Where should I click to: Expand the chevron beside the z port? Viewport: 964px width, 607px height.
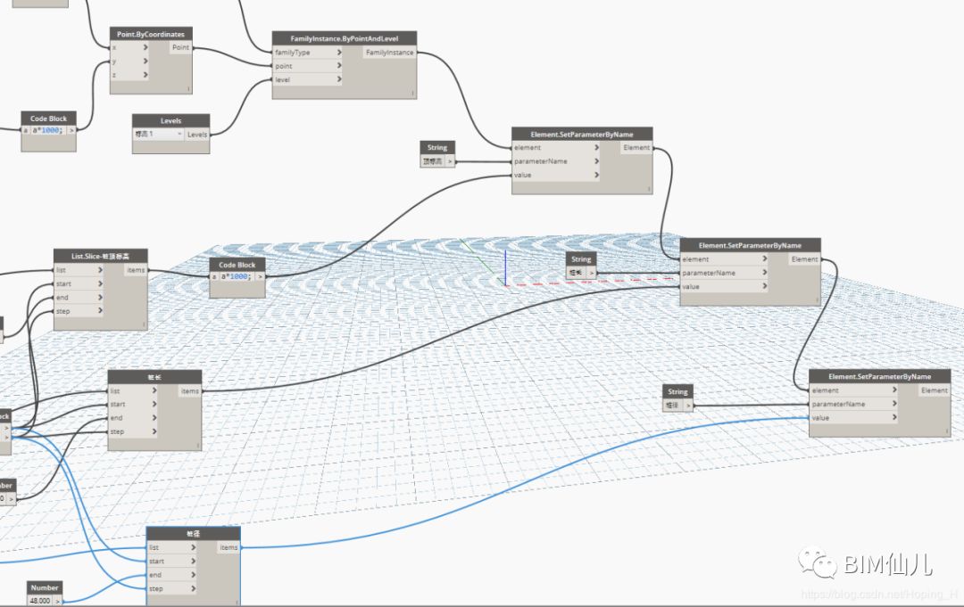pos(145,75)
